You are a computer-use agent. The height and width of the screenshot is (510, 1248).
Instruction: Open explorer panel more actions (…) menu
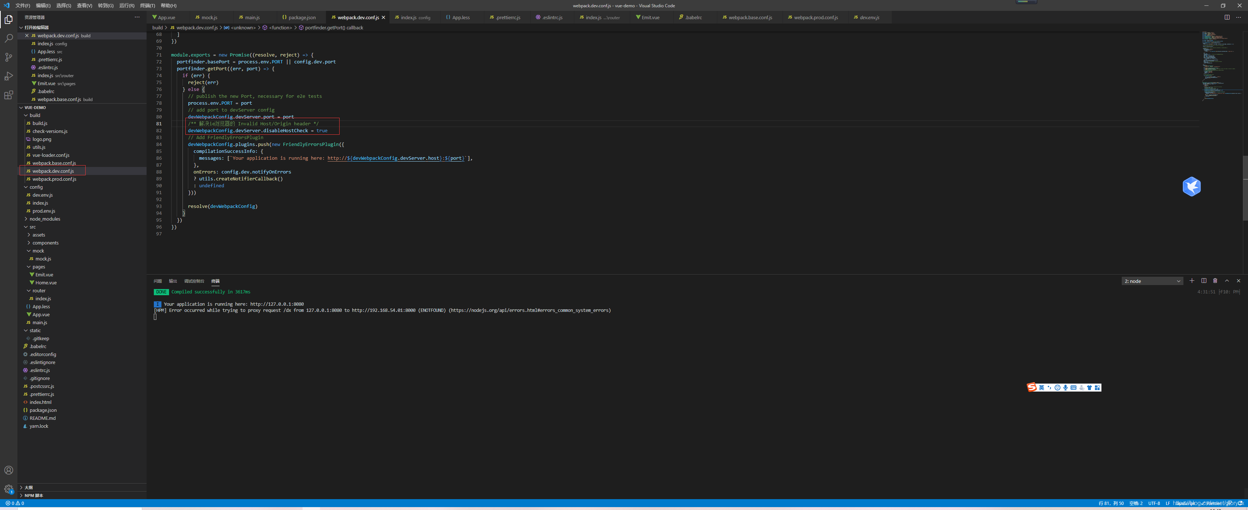coord(137,17)
